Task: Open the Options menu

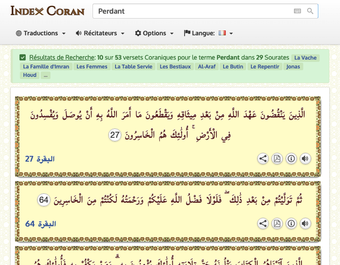Action: 154,33
